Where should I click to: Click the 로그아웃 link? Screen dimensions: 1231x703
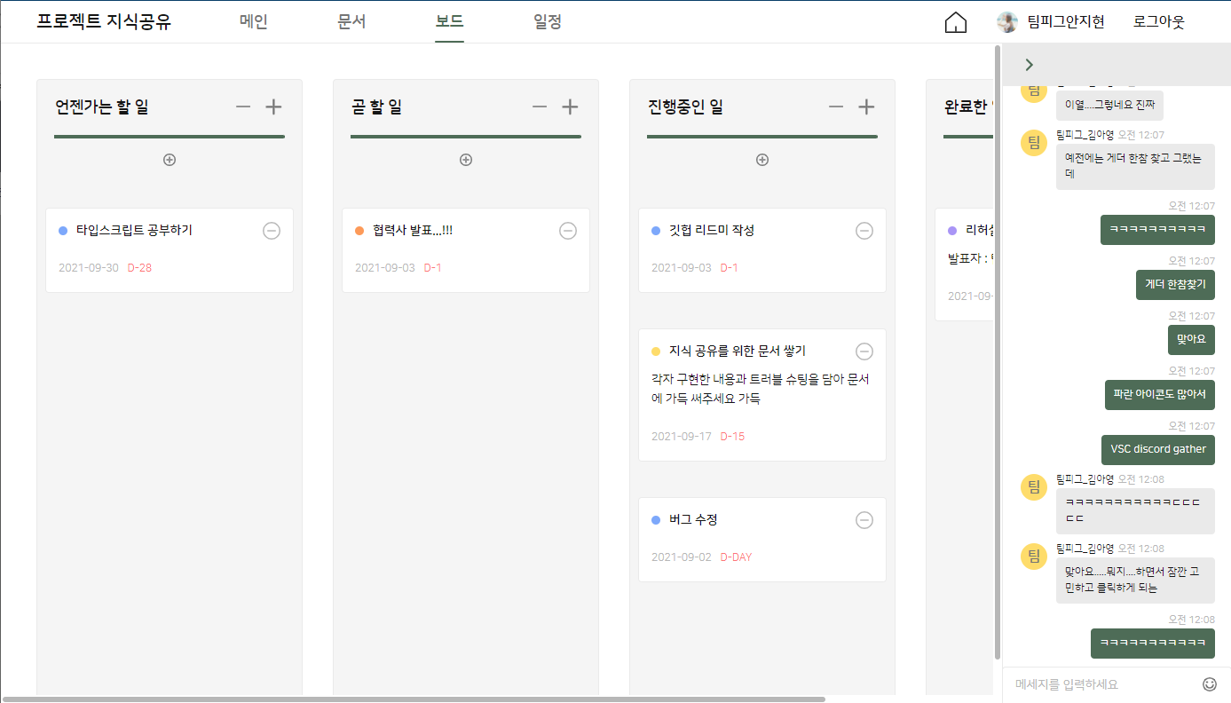click(1159, 22)
